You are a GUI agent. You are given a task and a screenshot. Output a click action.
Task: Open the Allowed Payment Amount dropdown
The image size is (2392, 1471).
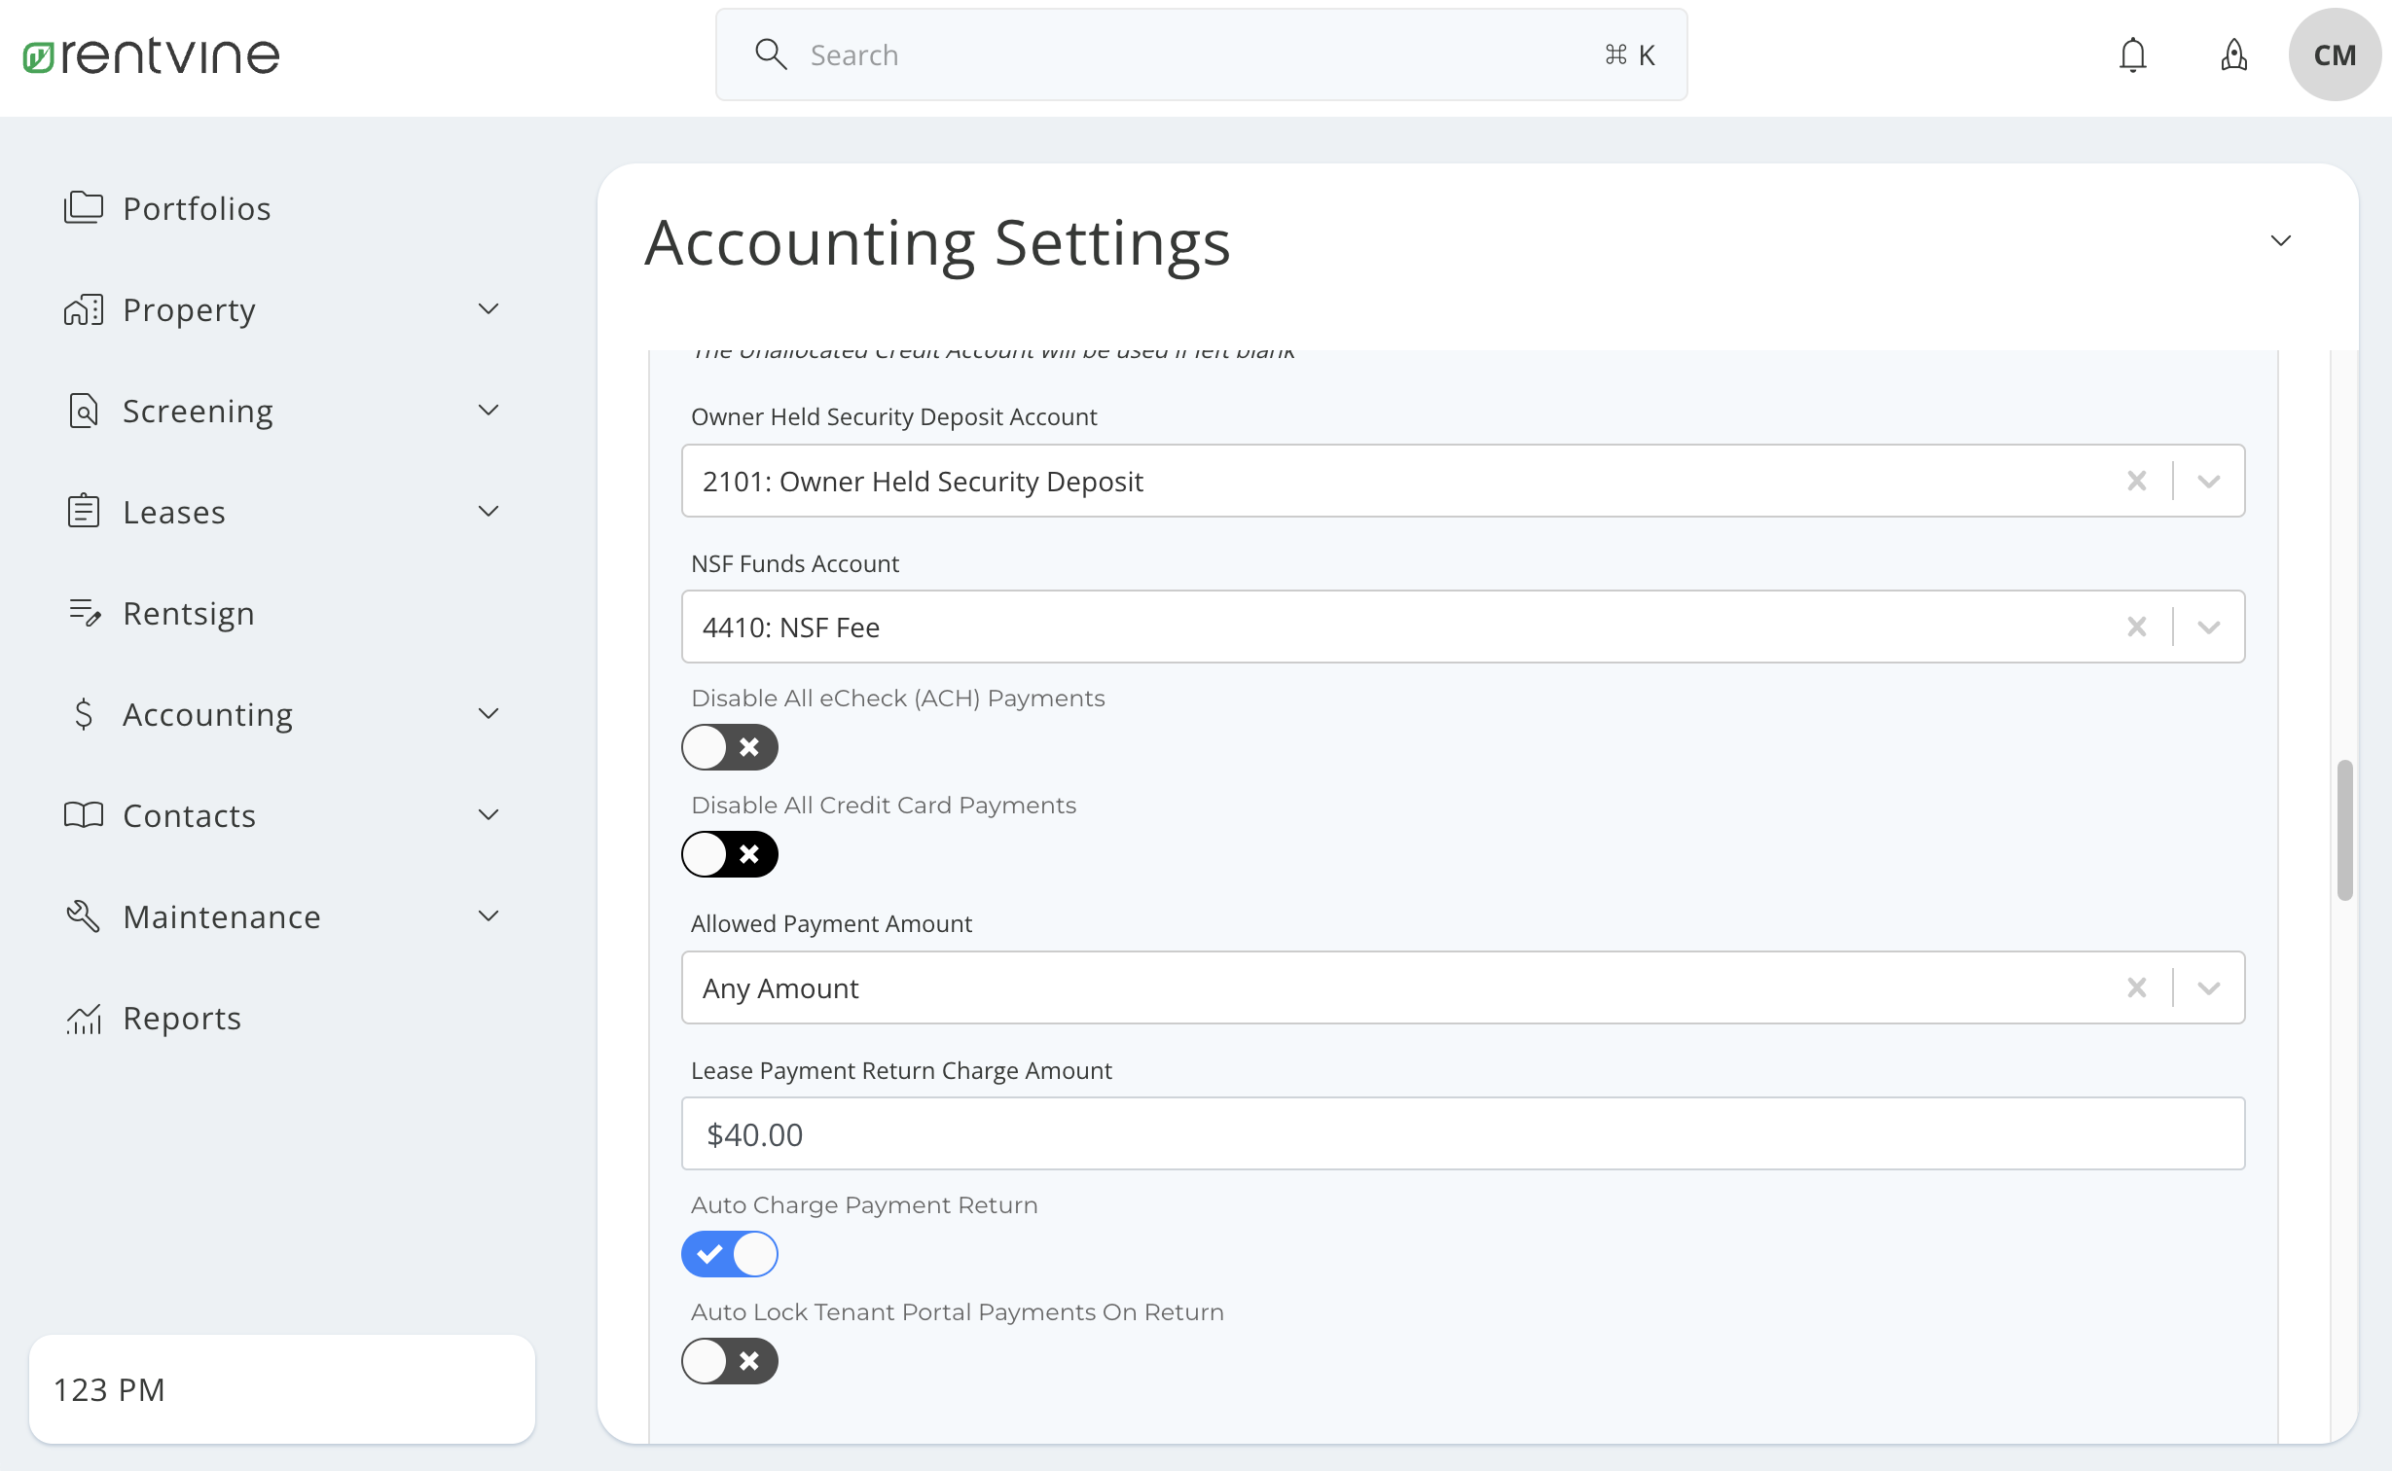point(2208,988)
